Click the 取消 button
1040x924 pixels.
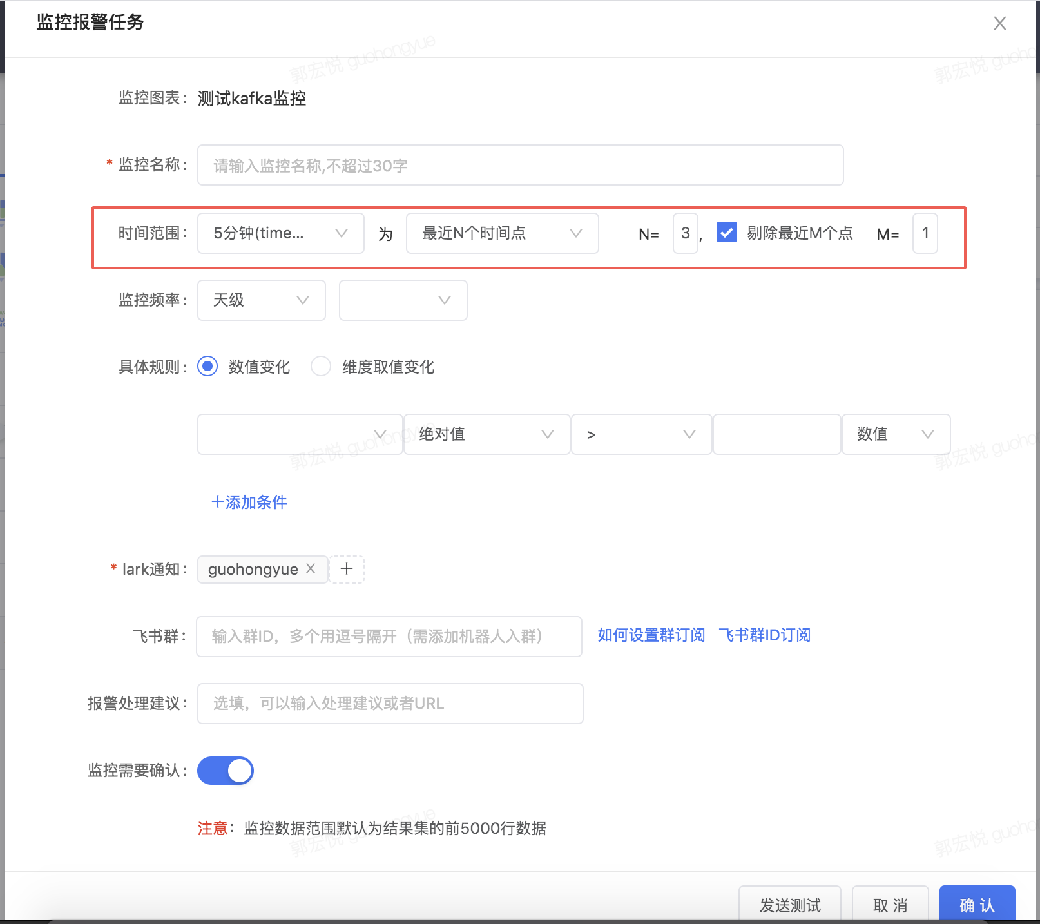coord(891,905)
